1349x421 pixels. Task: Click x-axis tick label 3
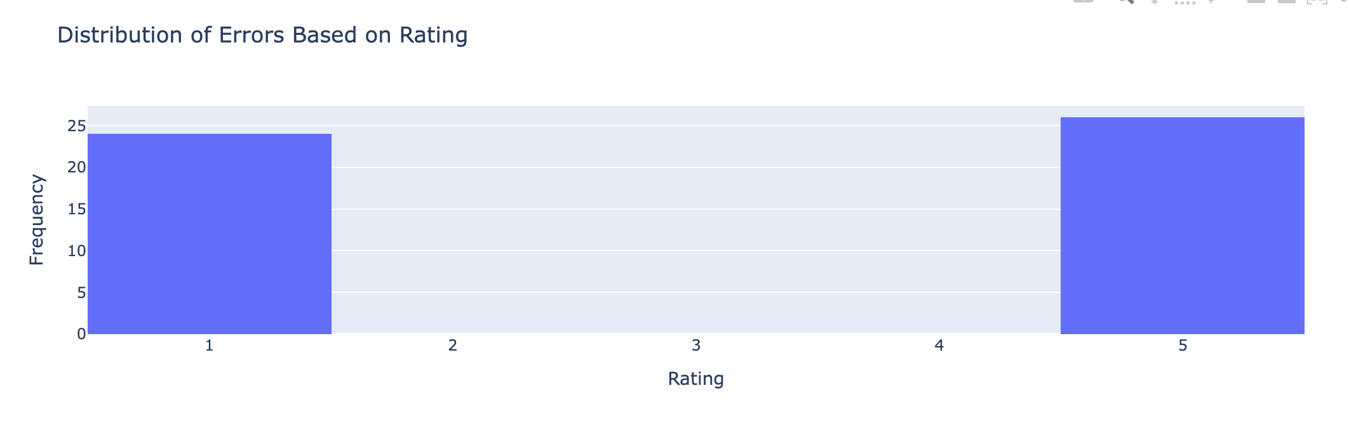[696, 346]
